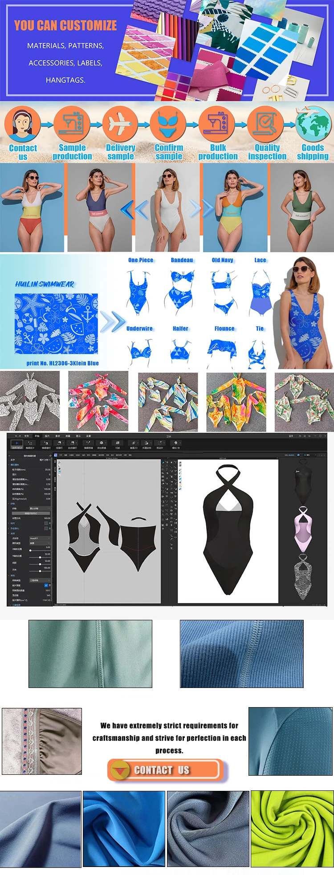Image resolution: width=334 pixels, height=875 pixels.
Task: Click the white swimsuit model photo
Action: [x=167, y=208]
